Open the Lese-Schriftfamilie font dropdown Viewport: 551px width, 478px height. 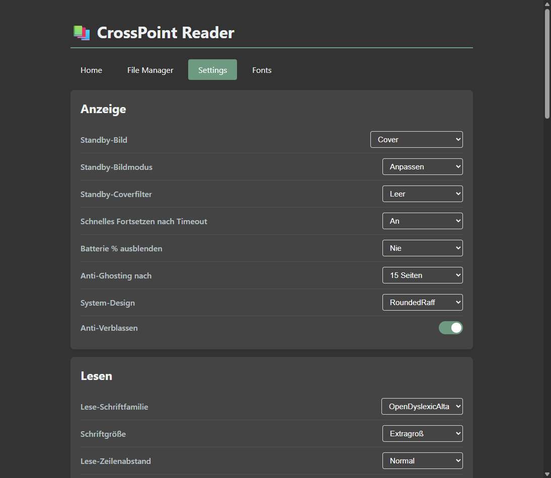(x=422, y=407)
